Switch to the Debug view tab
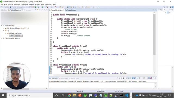 point(4,10)
